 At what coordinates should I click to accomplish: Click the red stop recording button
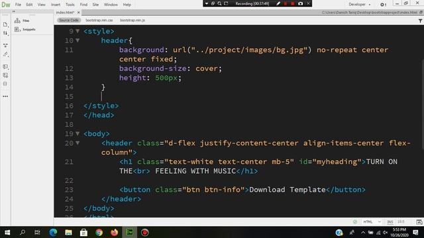coord(292,3)
